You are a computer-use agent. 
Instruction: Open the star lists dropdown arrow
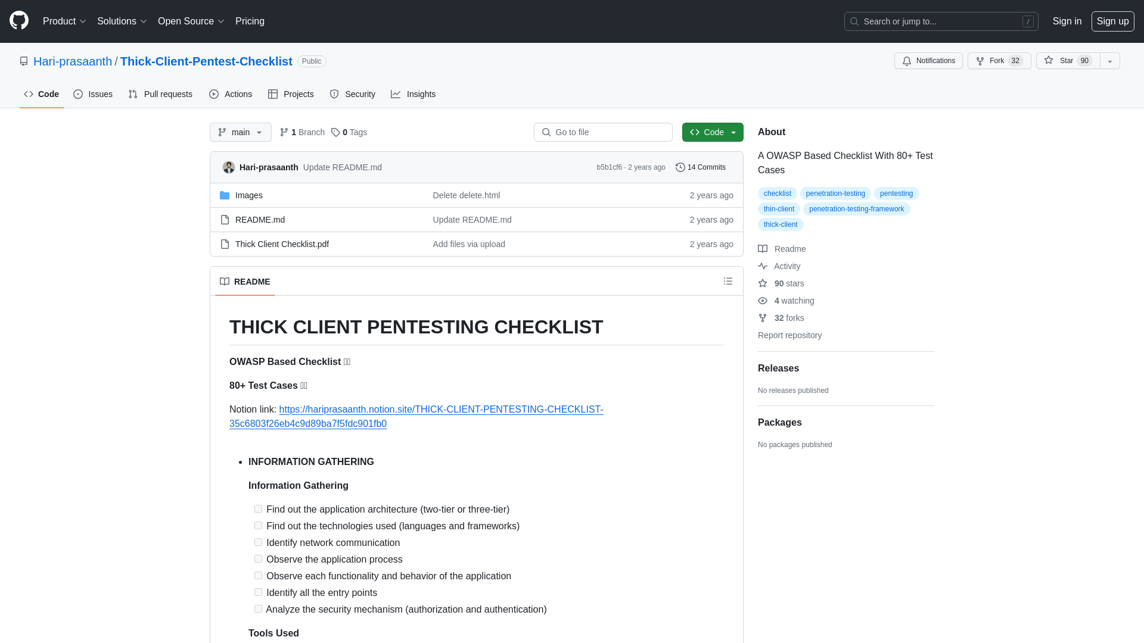pyautogui.click(x=1110, y=61)
